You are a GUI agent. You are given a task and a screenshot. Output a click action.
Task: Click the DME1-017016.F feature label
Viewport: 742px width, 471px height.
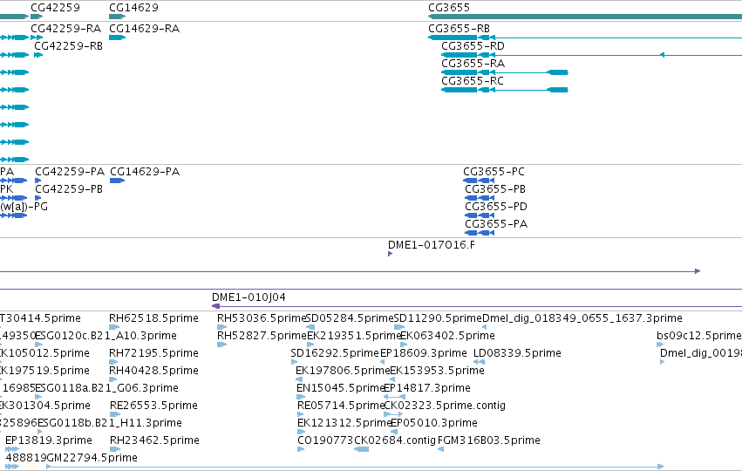click(432, 245)
